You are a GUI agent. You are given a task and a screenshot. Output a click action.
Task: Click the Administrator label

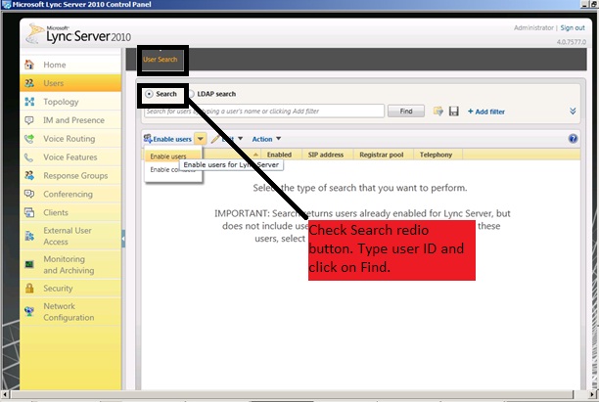pyautogui.click(x=533, y=27)
